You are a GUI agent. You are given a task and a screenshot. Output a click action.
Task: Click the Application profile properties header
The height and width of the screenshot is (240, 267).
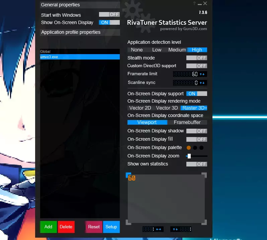coord(80,32)
